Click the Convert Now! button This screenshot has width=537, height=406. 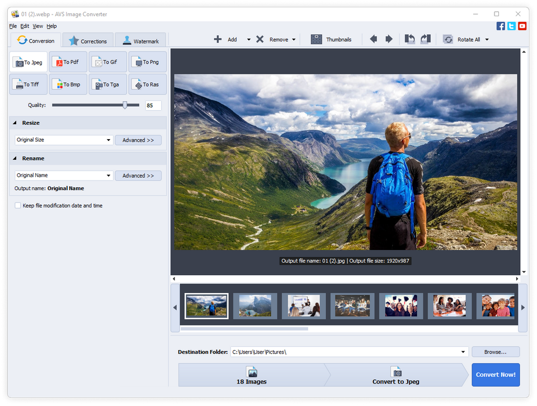coord(495,375)
